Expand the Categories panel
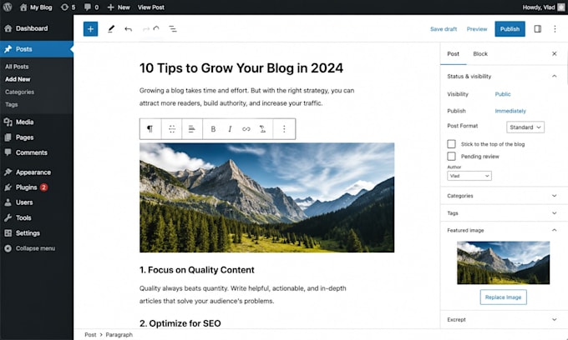The height and width of the screenshot is (340, 568). [x=502, y=196]
